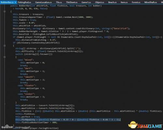
Task: Click the motionType = 4 line
Action: (33, 88)
